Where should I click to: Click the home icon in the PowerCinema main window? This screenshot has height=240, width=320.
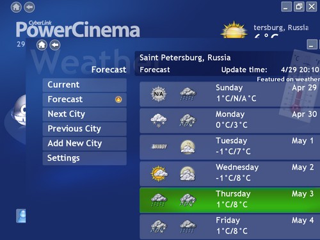pos(16,7)
